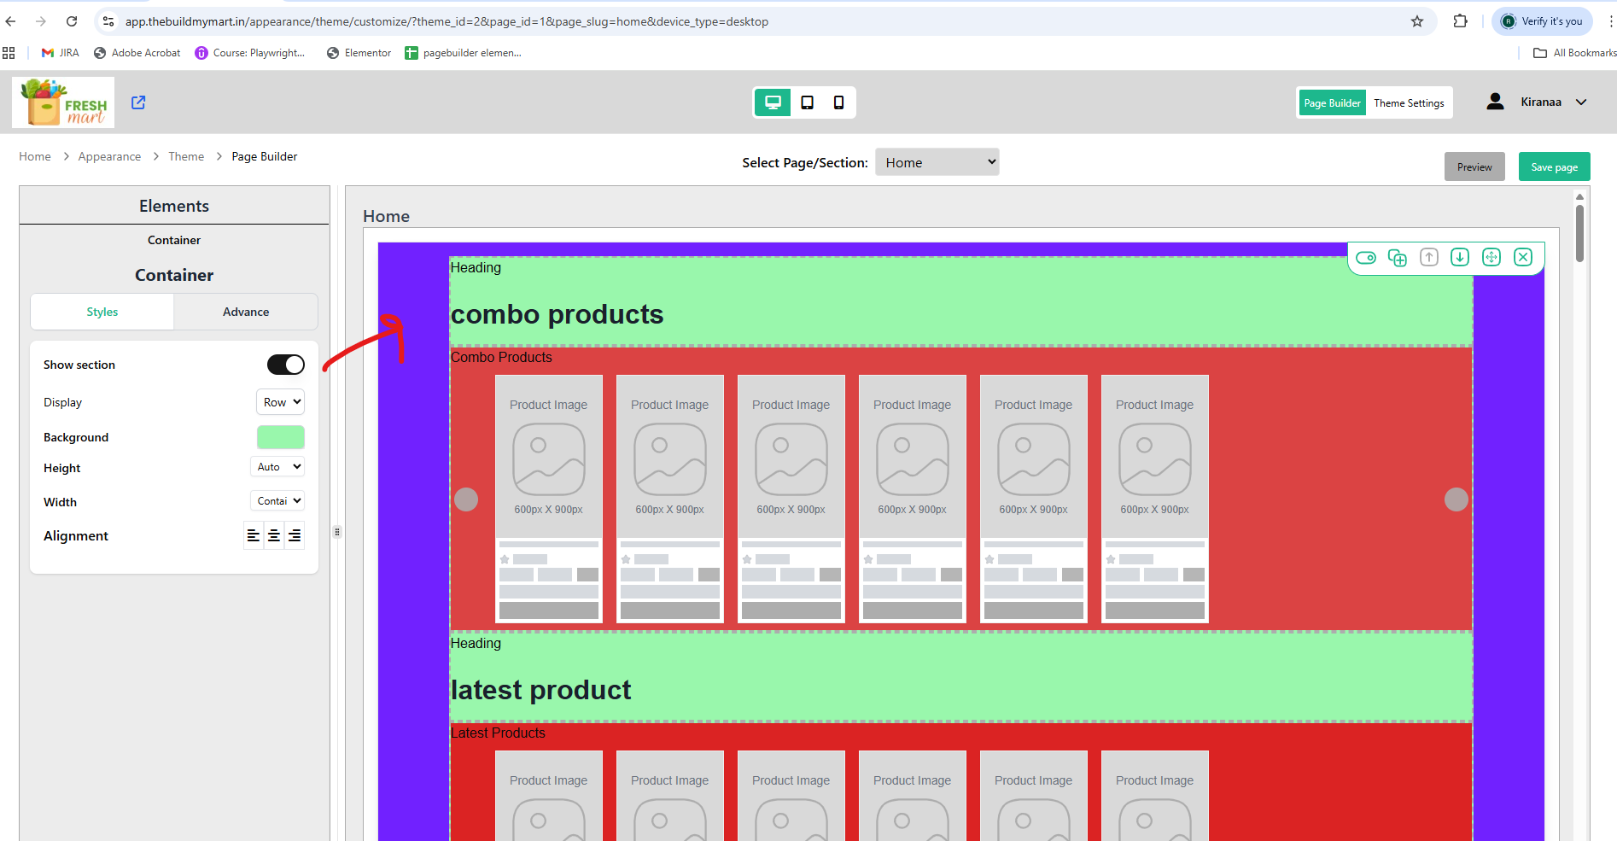Open browser extensions menu
The image size is (1617, 841).
[1461, 21]
